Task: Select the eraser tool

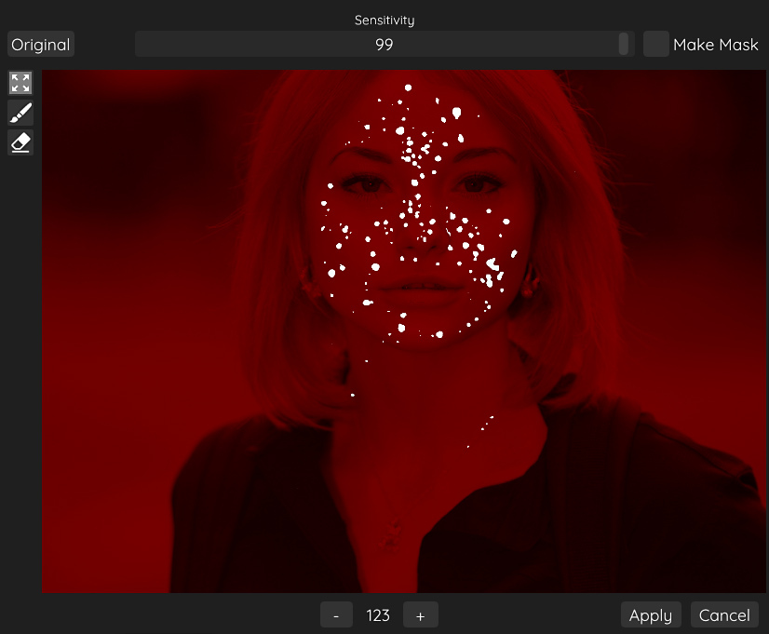Action: tap(20, 142)
